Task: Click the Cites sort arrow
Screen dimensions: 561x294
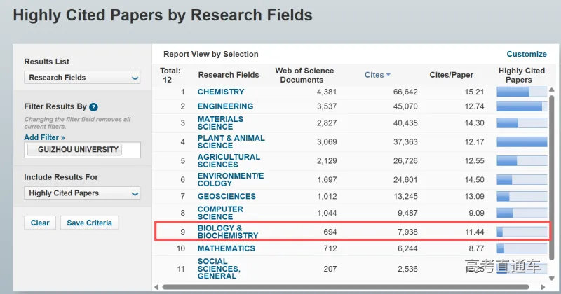Action: click(388, 75)
